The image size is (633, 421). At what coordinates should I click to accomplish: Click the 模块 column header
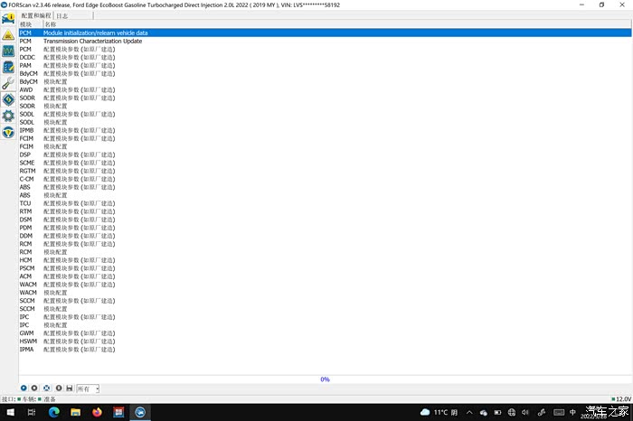coord(25,24)
